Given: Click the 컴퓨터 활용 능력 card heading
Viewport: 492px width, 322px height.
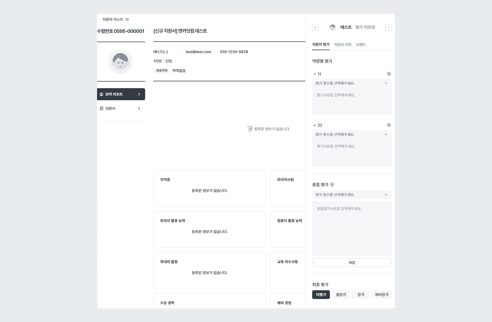Looking at the screenshot, I should click(289, 221).
